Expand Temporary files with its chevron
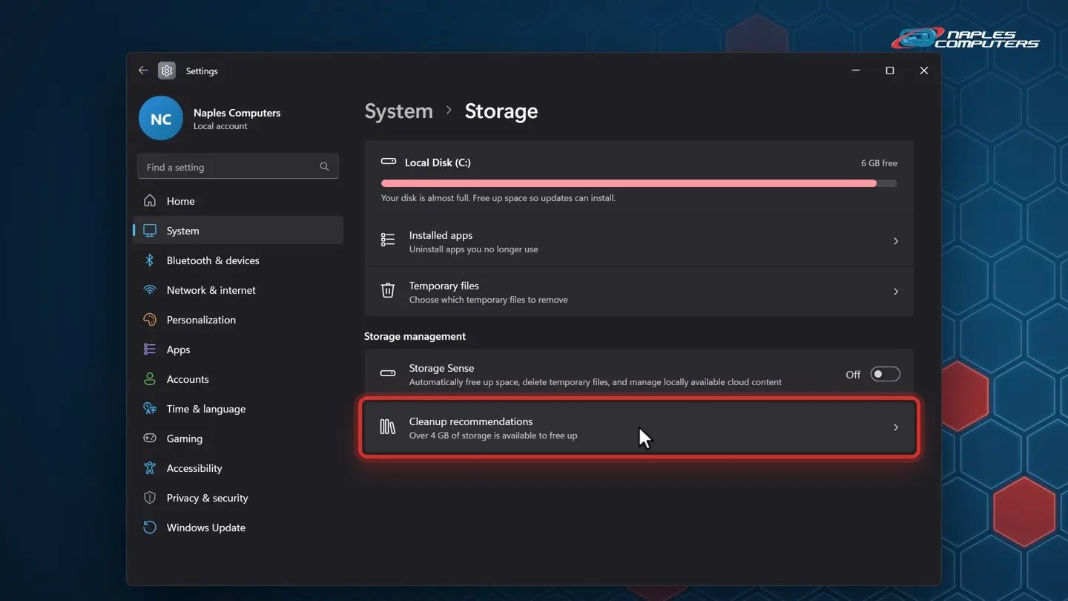Image resolution: width=1068 pixels, height=601 pixels. click(x=896, y=292)
